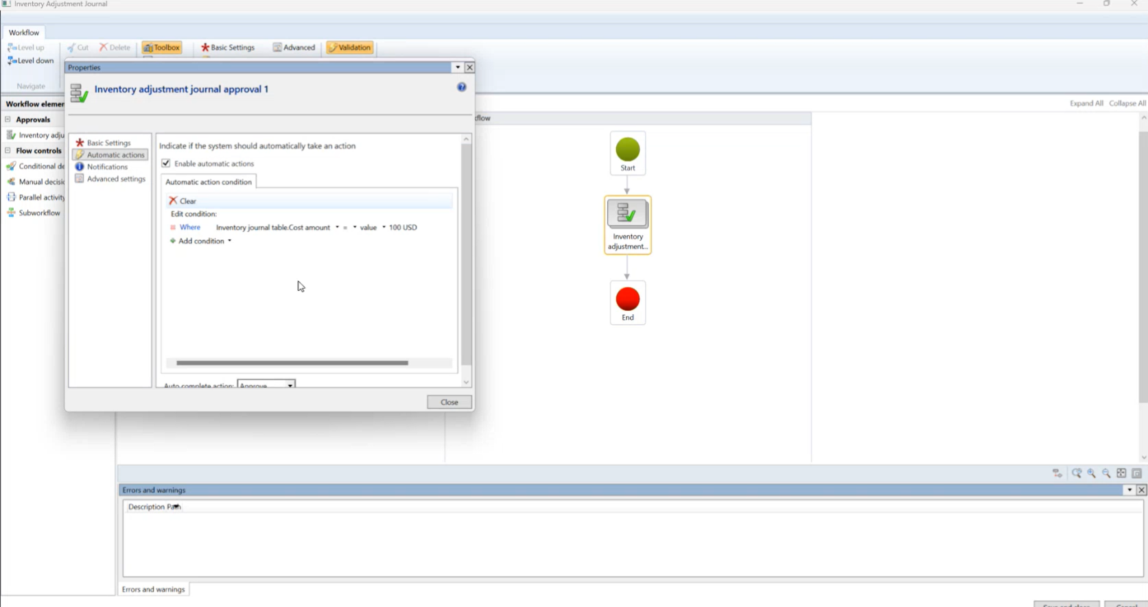Viewport: 1148px width, 607px height.
Task: Toggle the Toolbox button
Action: [x=162, y=47]
